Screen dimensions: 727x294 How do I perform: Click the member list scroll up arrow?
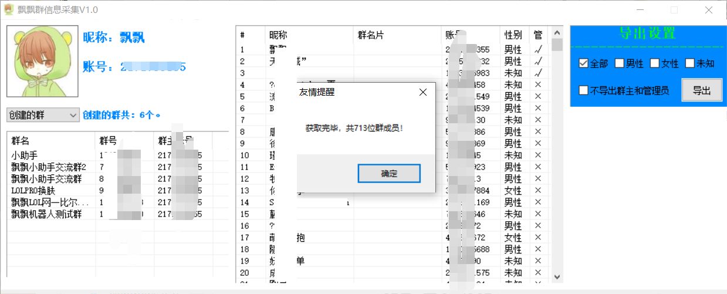point(557,32)
